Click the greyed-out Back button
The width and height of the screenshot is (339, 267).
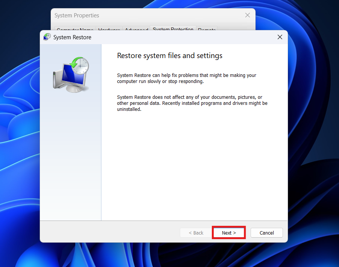pyautogui.click(x=196, y=233)
